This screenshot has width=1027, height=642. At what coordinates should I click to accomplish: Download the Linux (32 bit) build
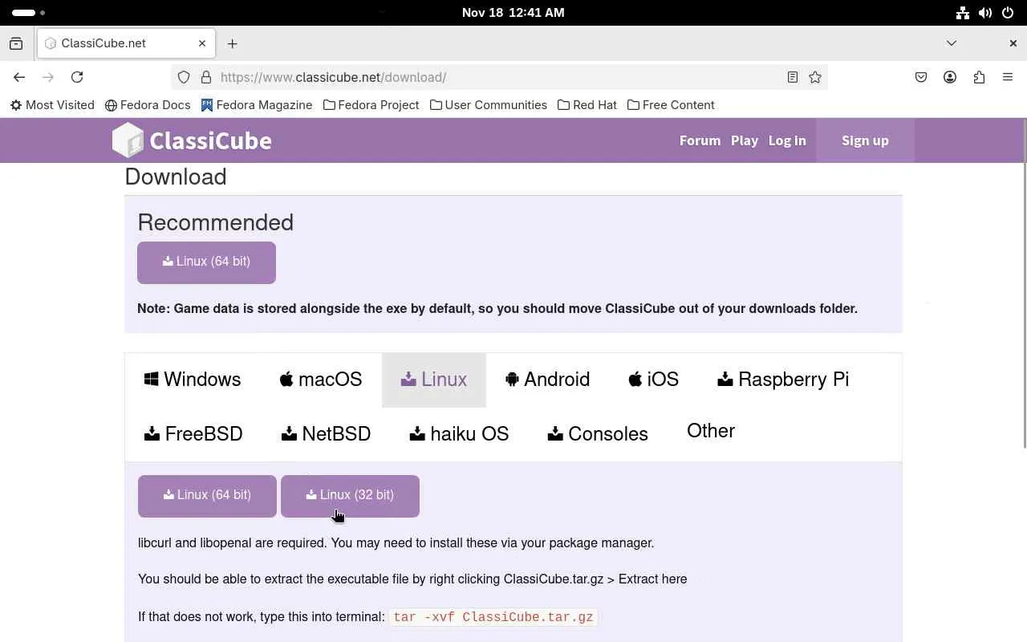(x=350, y=496)
